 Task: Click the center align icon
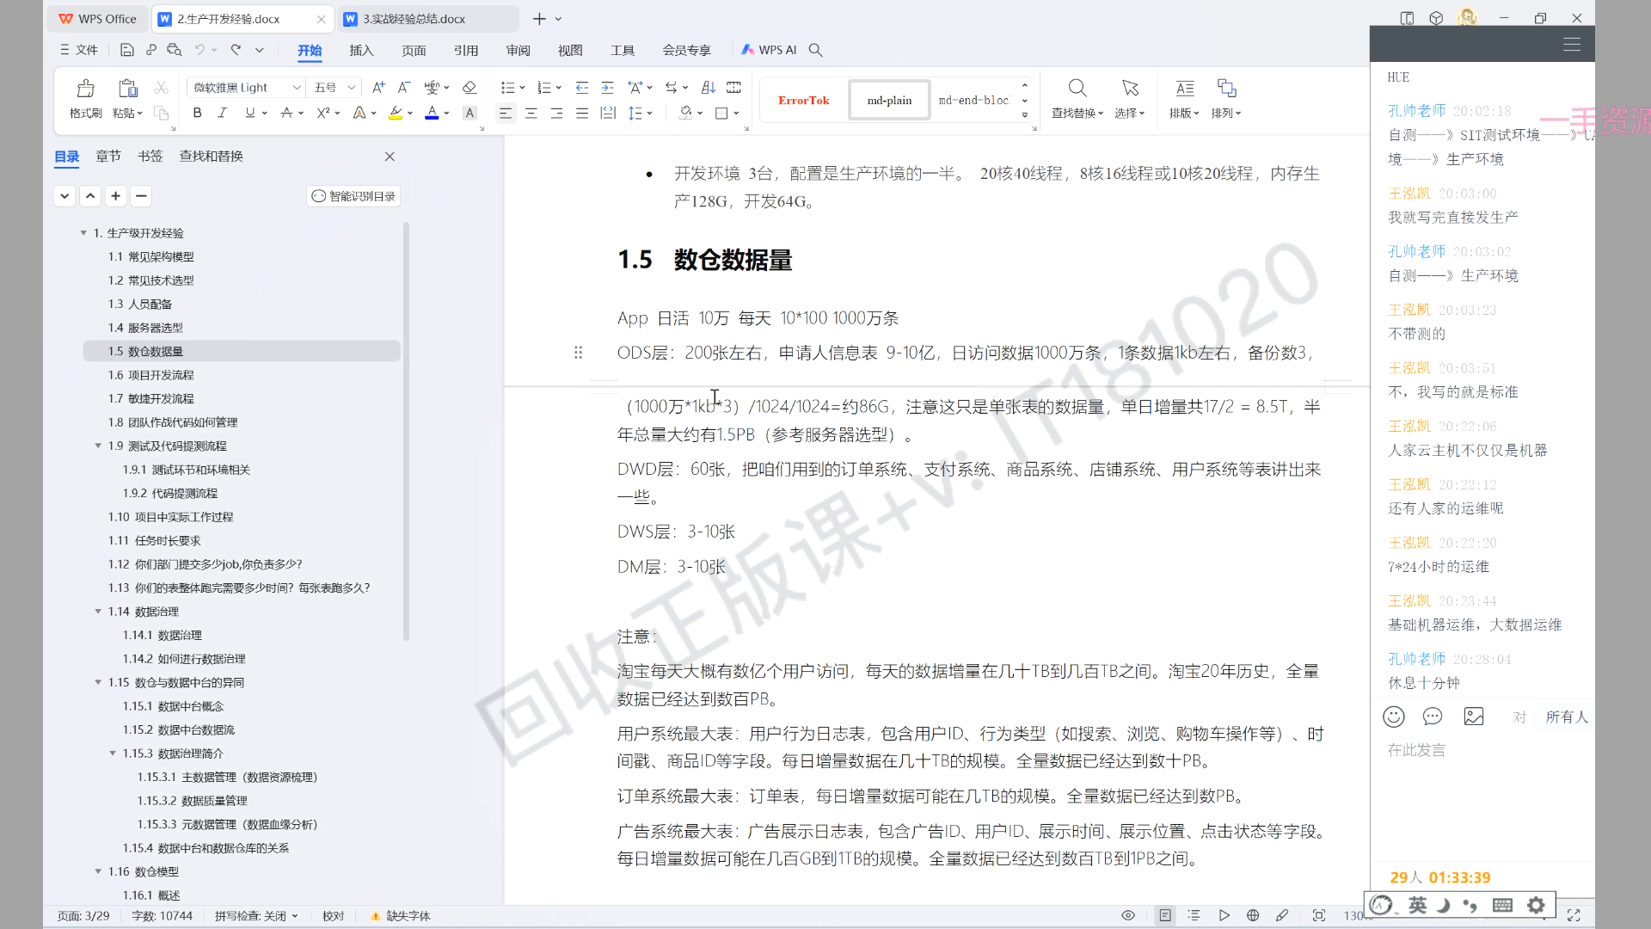pos(531,113)
